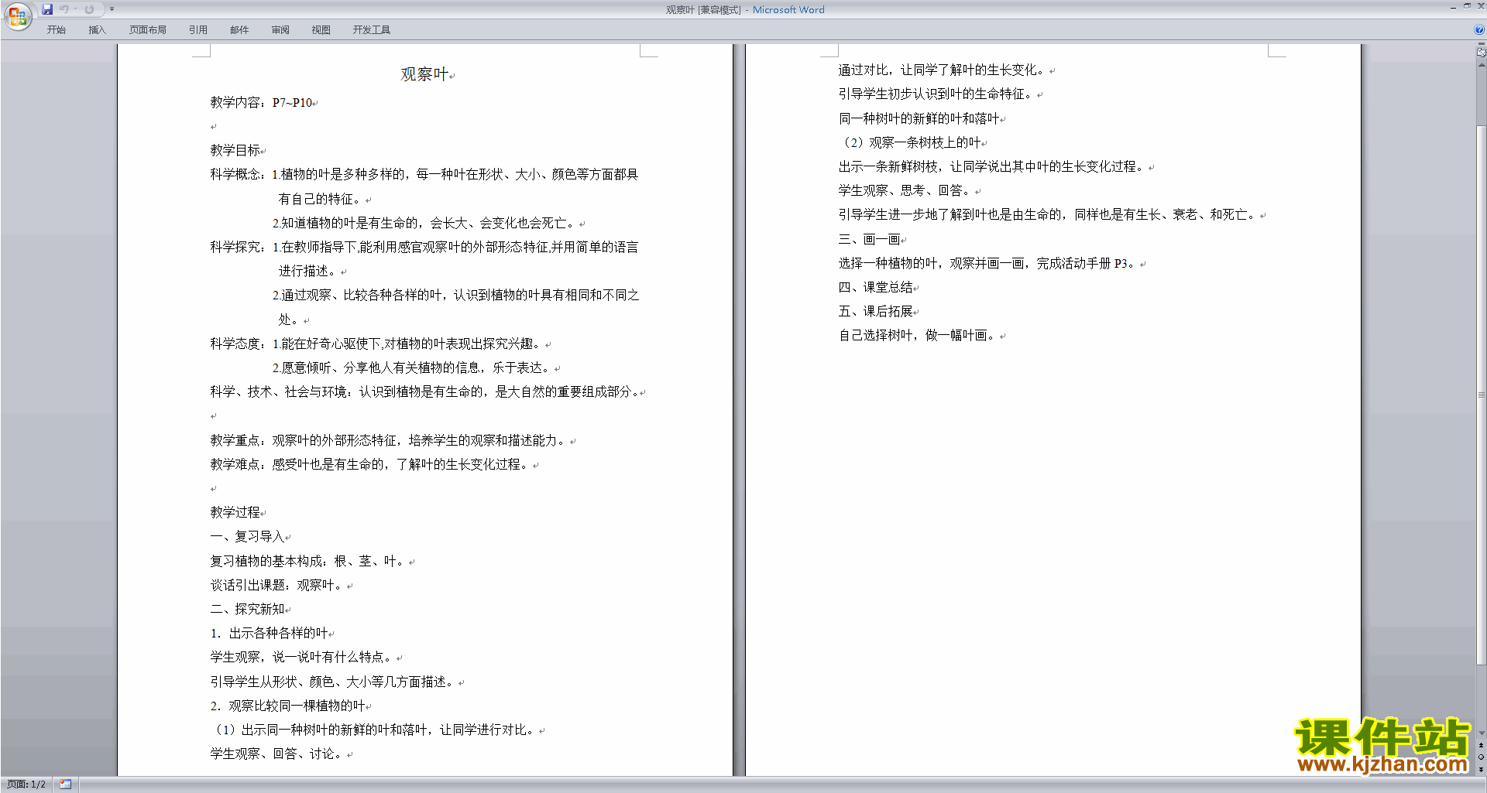Switch to the 页面布局 tab
The image size is (1487, 793).
click(x=148, y=29)
